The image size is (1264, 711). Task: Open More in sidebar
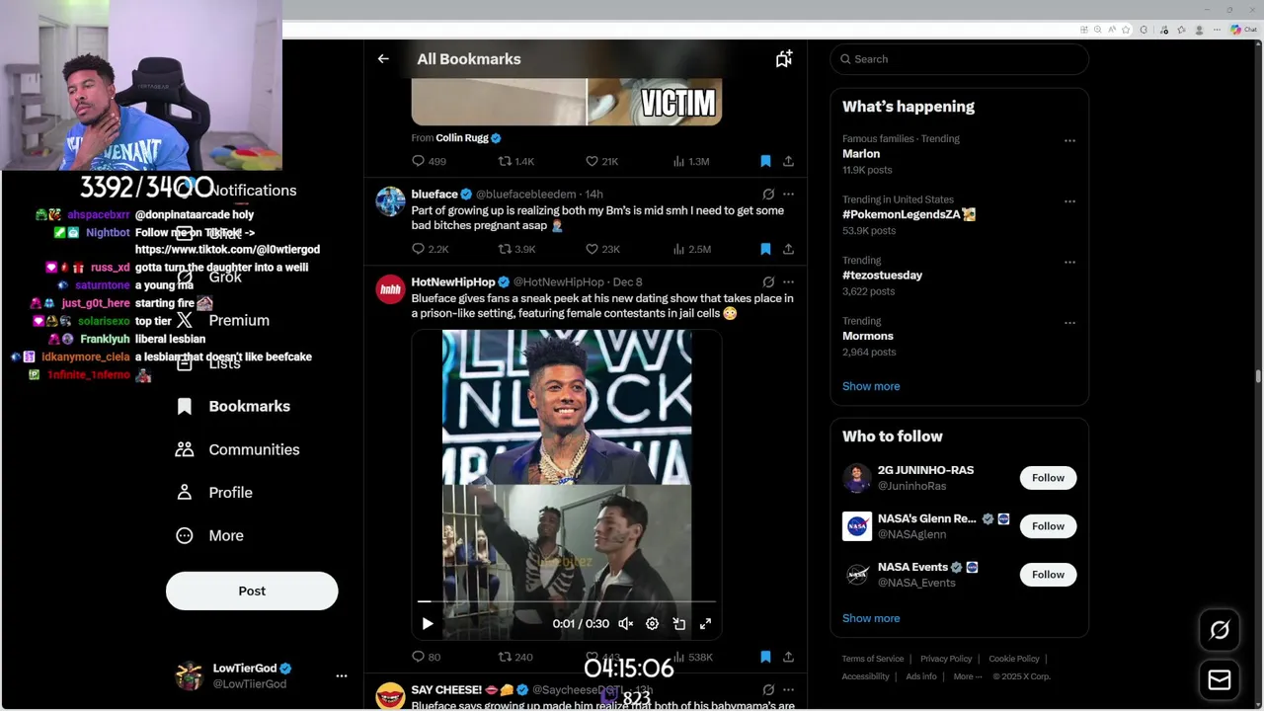[209, 535]
